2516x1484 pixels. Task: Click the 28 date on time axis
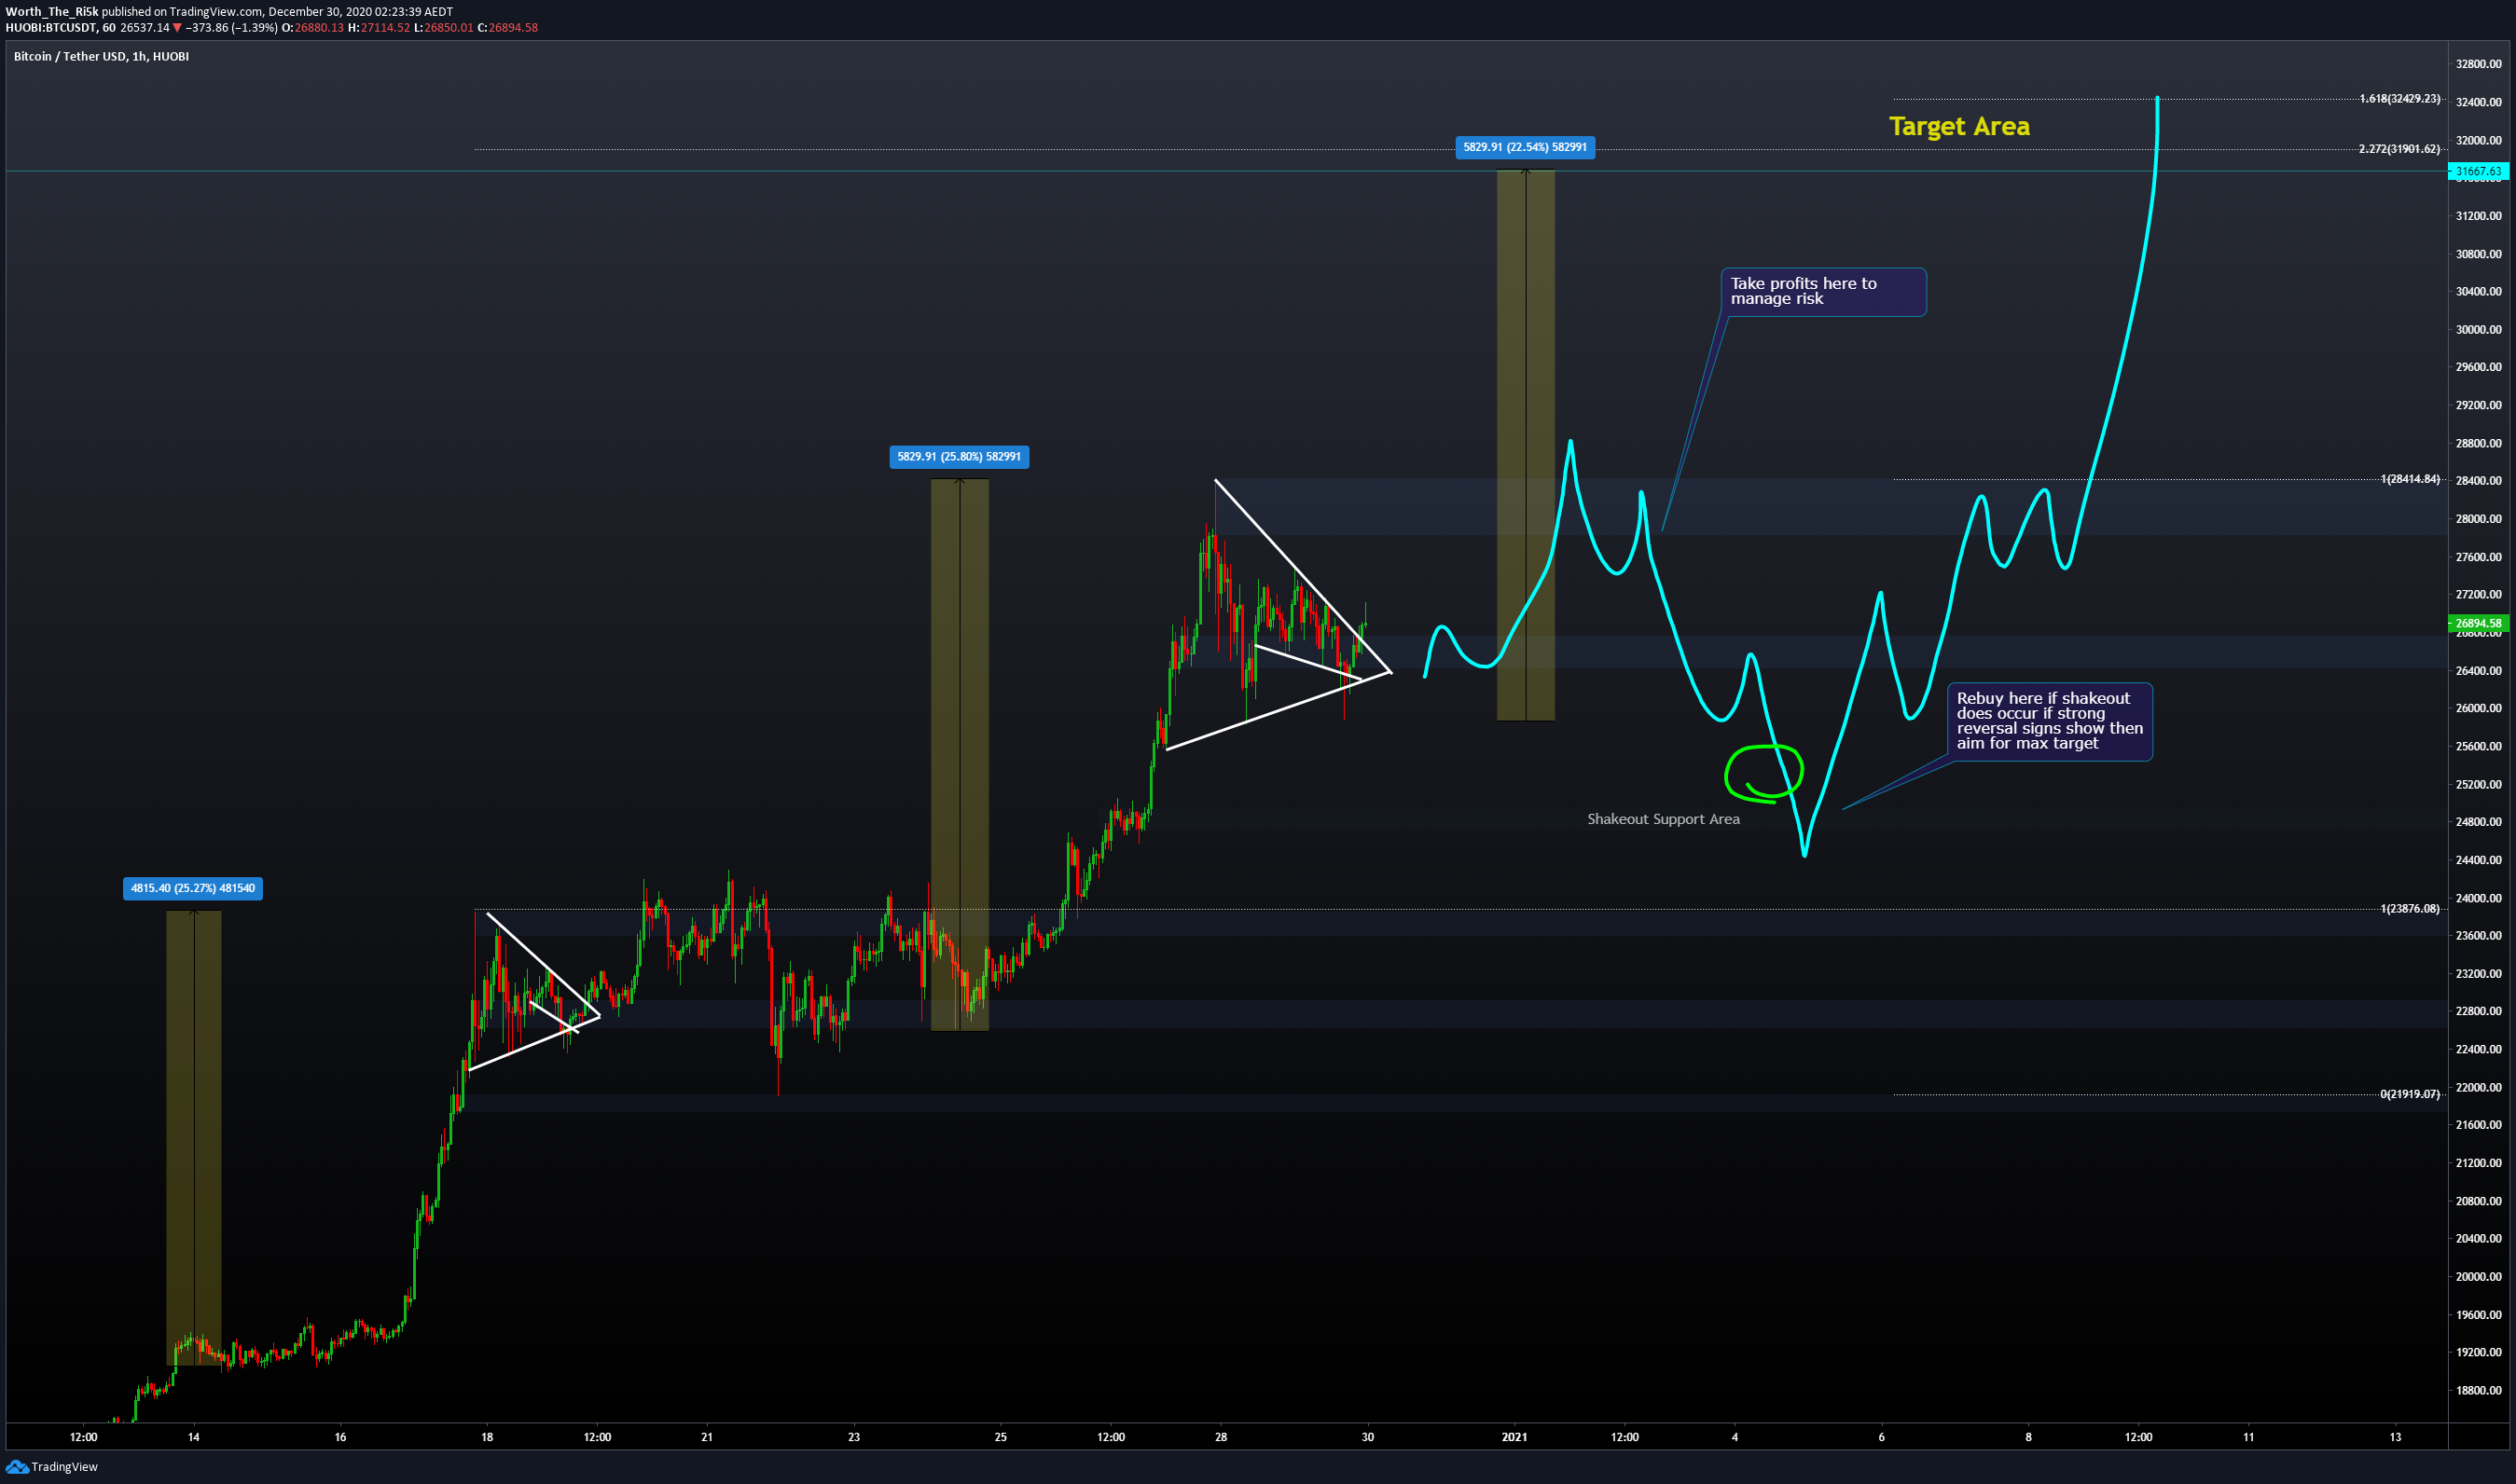[x=1222, y=1437]
